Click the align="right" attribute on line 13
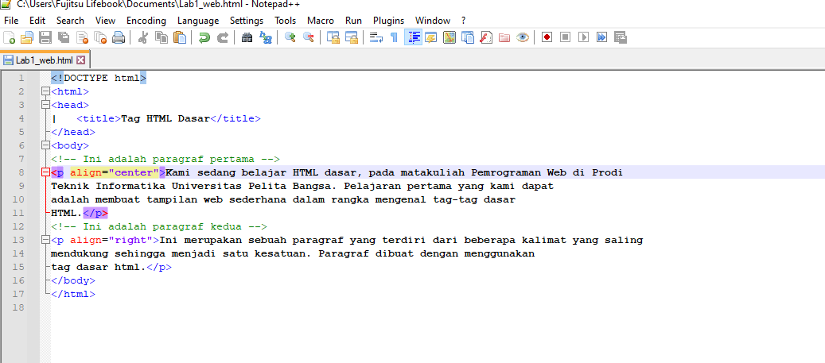Image resolution: width=825 pixels, height=363 pixels. pos(111,240)
